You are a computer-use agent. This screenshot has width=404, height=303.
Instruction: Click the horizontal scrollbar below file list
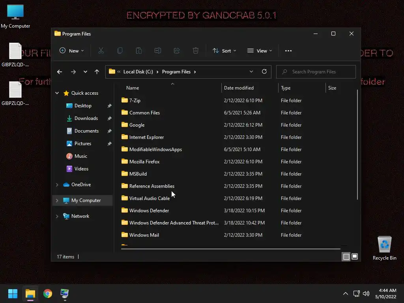pos(230,249)
